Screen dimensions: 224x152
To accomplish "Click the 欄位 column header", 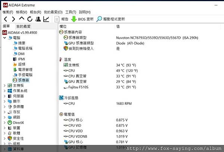I will [63, 26].
